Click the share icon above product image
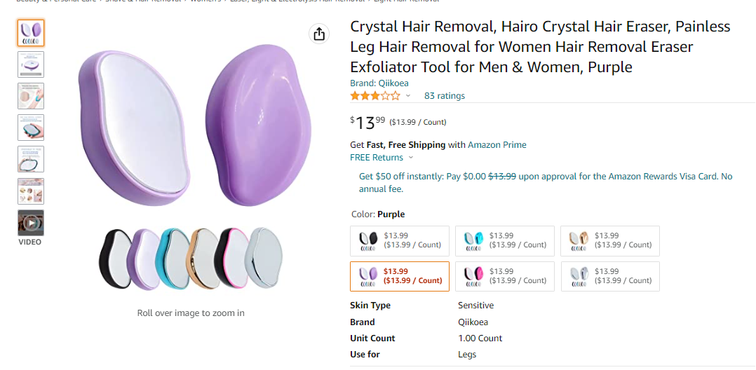Screen dimensions: 756x370 click(x=319, y=34)
